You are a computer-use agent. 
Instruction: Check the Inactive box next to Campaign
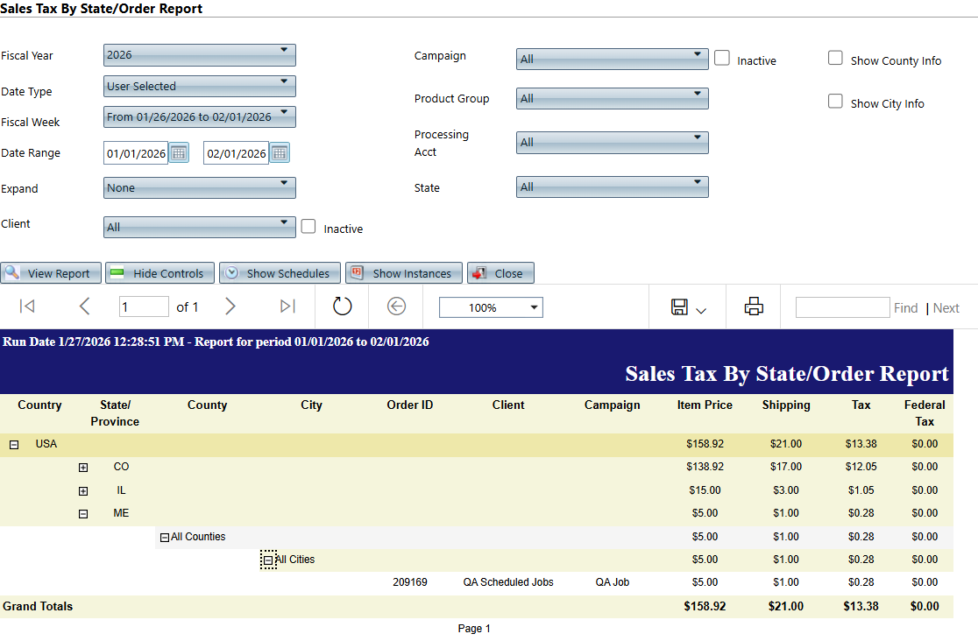pyautogui.click(x=722, y=59)
